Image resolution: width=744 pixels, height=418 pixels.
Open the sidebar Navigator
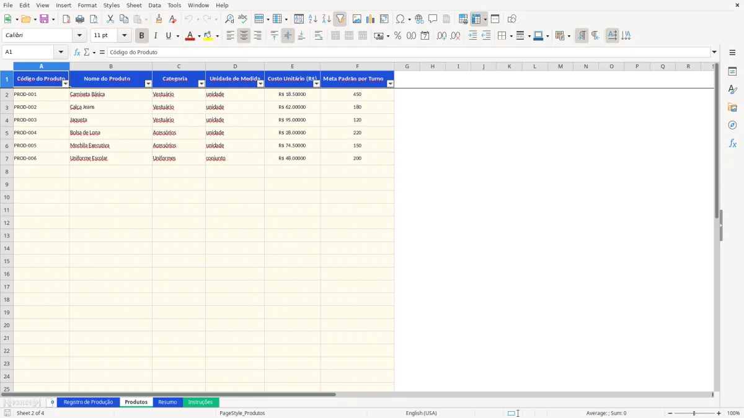coord(732,125)
